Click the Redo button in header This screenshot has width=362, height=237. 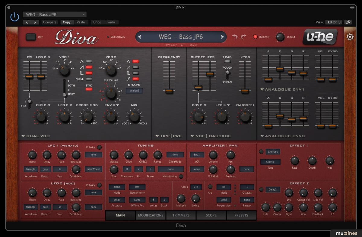pos(111,22)
